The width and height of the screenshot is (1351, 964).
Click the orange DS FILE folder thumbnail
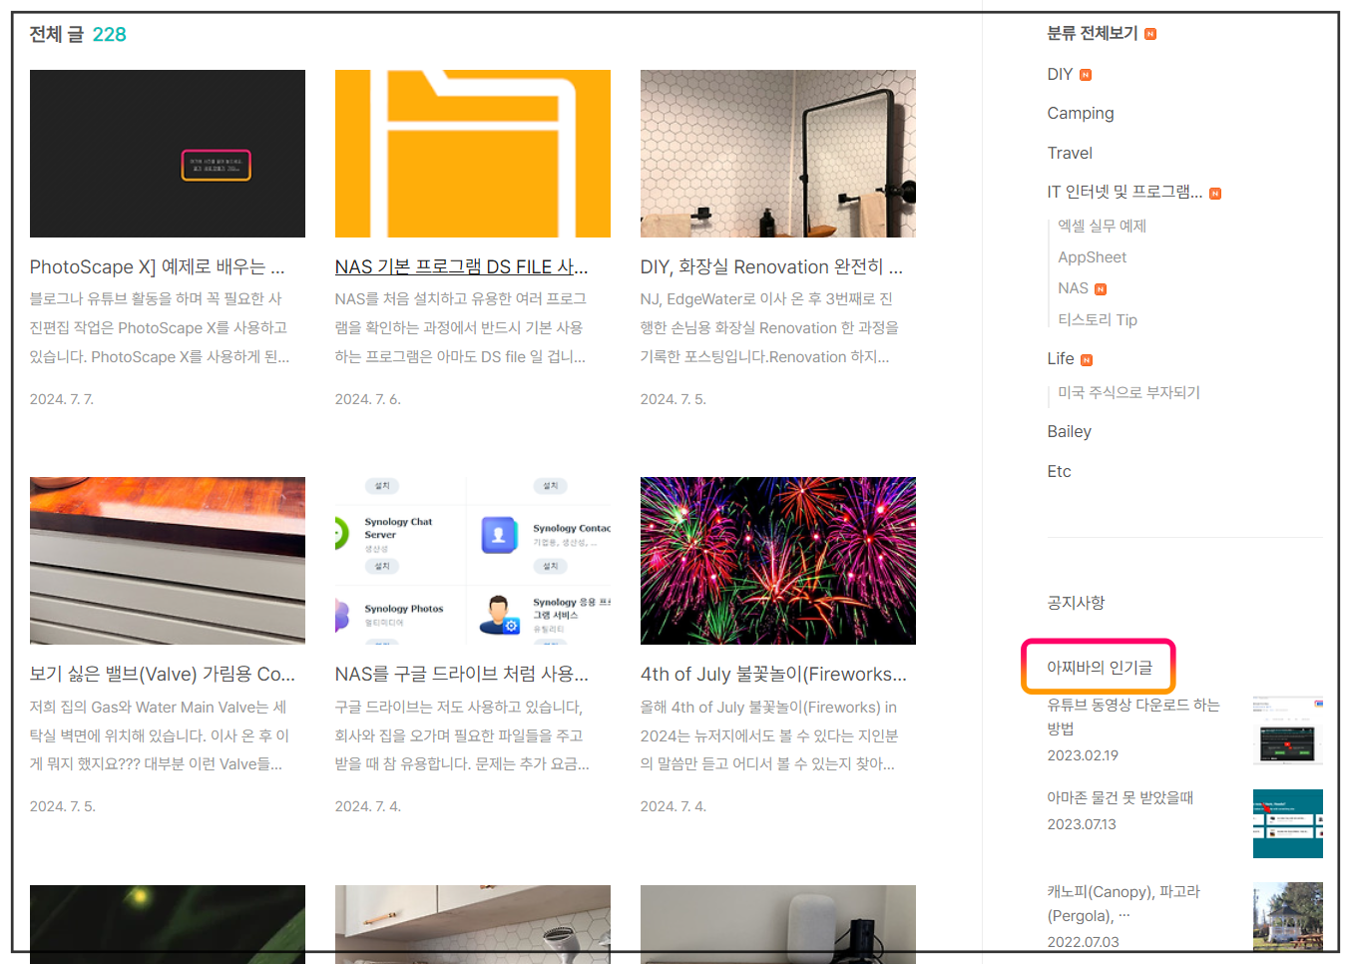pyautogui.click(x=473, y=154)
